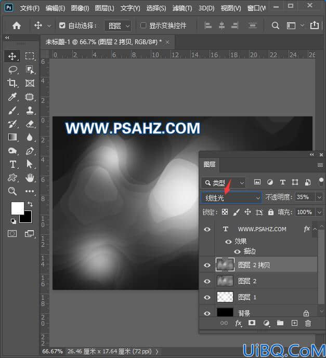This screenshot has height=358, width=326.
Task: Select the 图层 2 拷贝 layer thumbnail
Action: point(225,264)
